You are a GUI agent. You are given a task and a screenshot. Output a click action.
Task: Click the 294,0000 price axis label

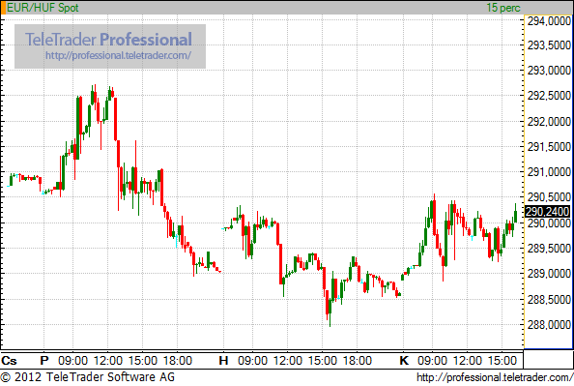click(549, 21)
